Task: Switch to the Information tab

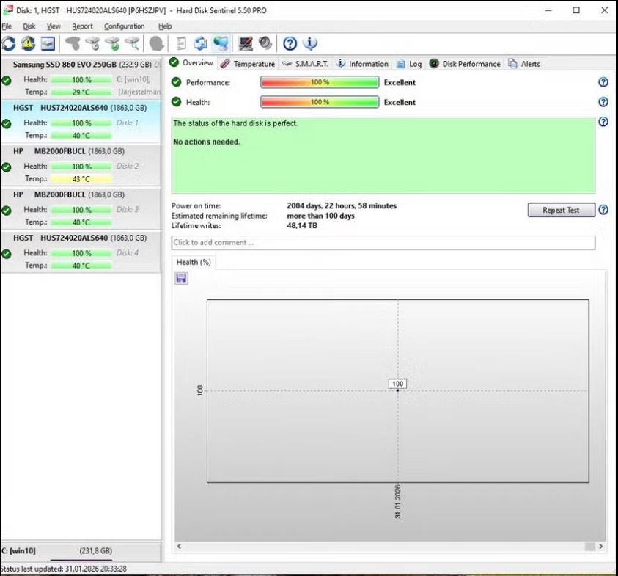Action: pyautogui.click(x=362, y=64)
